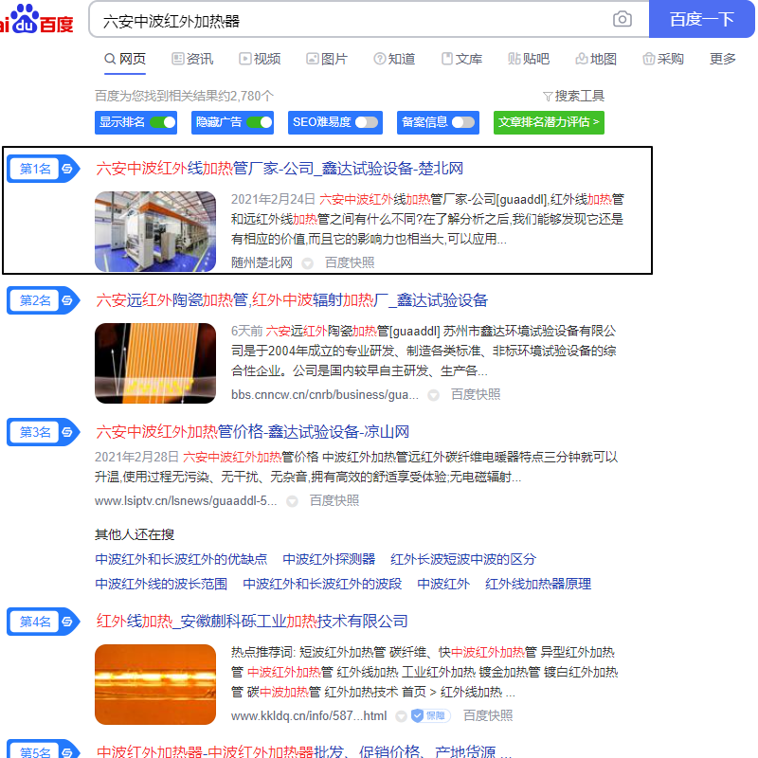This screenshot has height=758, width=758.
Task: Click related search 红外长波短波中波的区分
Action: (x=463, y=559)
